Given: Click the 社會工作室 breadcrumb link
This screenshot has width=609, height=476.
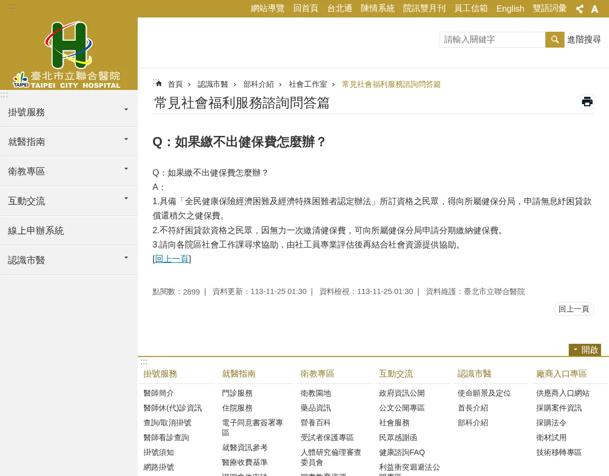Looking at the screenshot, I should 308,84.
